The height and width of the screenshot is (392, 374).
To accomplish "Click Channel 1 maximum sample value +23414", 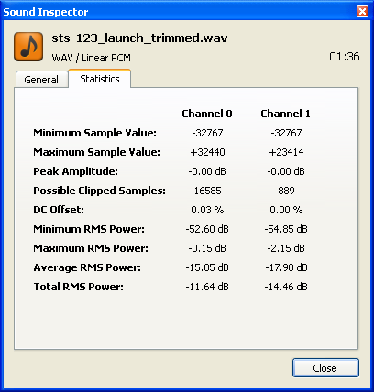I will [x=286, y=152].
